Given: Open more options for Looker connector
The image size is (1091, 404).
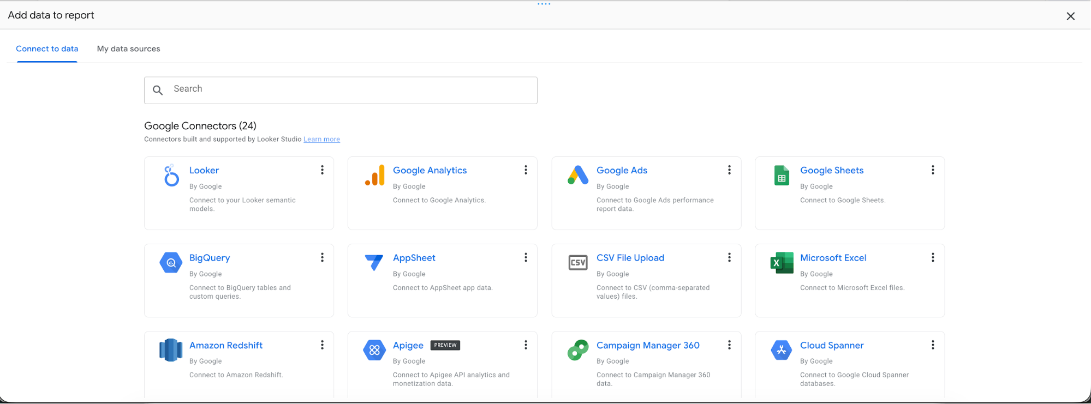Looking at the screenshot, I should coord(322,170).
